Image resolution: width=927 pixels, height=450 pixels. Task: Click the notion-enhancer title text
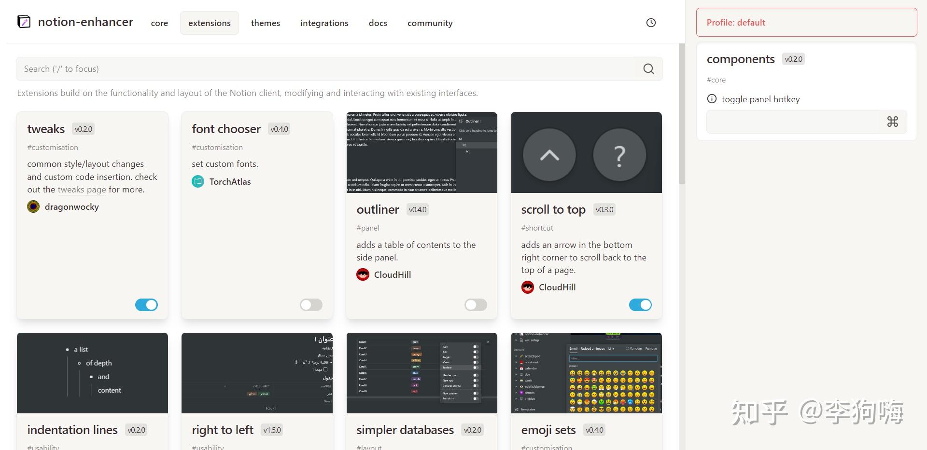(x=85, y=22)
